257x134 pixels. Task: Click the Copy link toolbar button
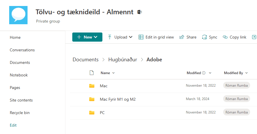(235, 37)
